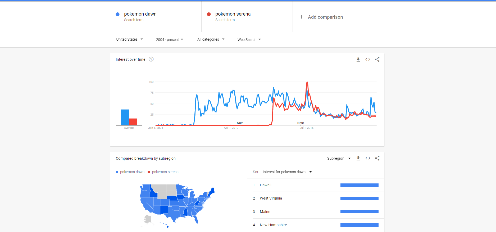Select West Virginia in the ranking list
The width and height of the screenshot is (496, 232).
click(x=271, y=198)
